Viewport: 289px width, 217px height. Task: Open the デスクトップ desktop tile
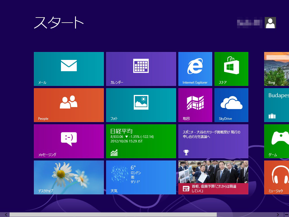69,177
